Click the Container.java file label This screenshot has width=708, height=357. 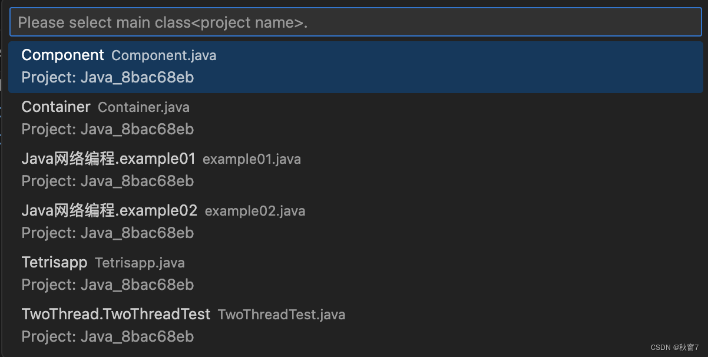click(144, 108)
